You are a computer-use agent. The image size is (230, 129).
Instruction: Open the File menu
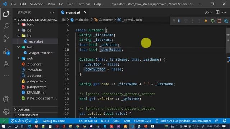(14, 4)
